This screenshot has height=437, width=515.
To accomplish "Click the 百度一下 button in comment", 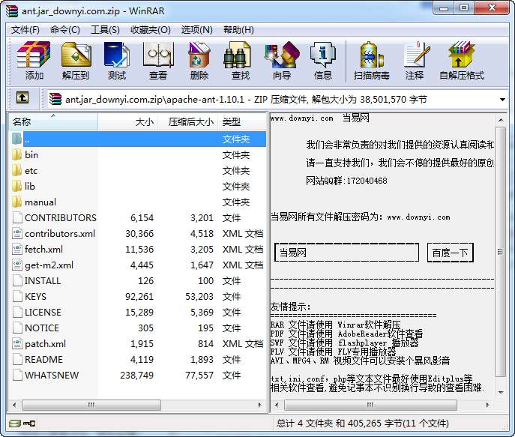I will click(x=450, y=253).
